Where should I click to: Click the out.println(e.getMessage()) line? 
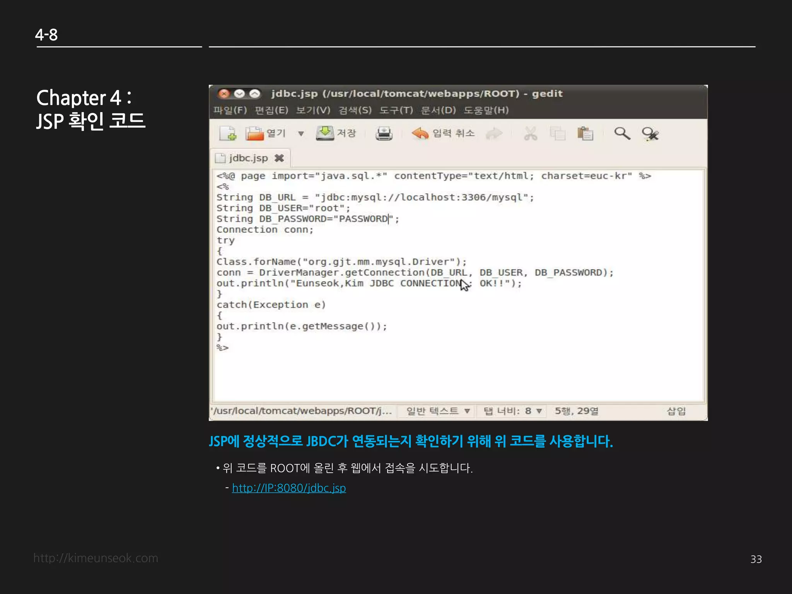point(302,326)
